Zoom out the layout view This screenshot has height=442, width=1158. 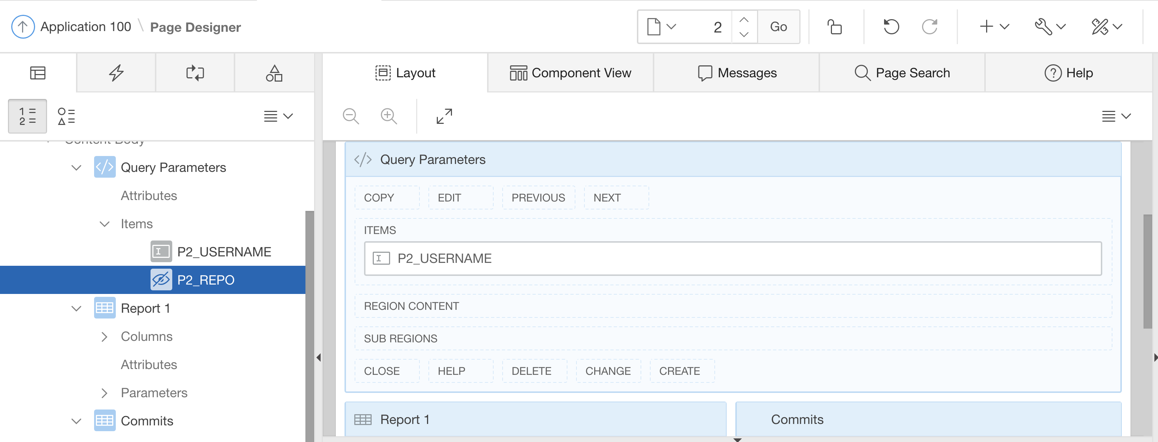[x=351, y=116]
